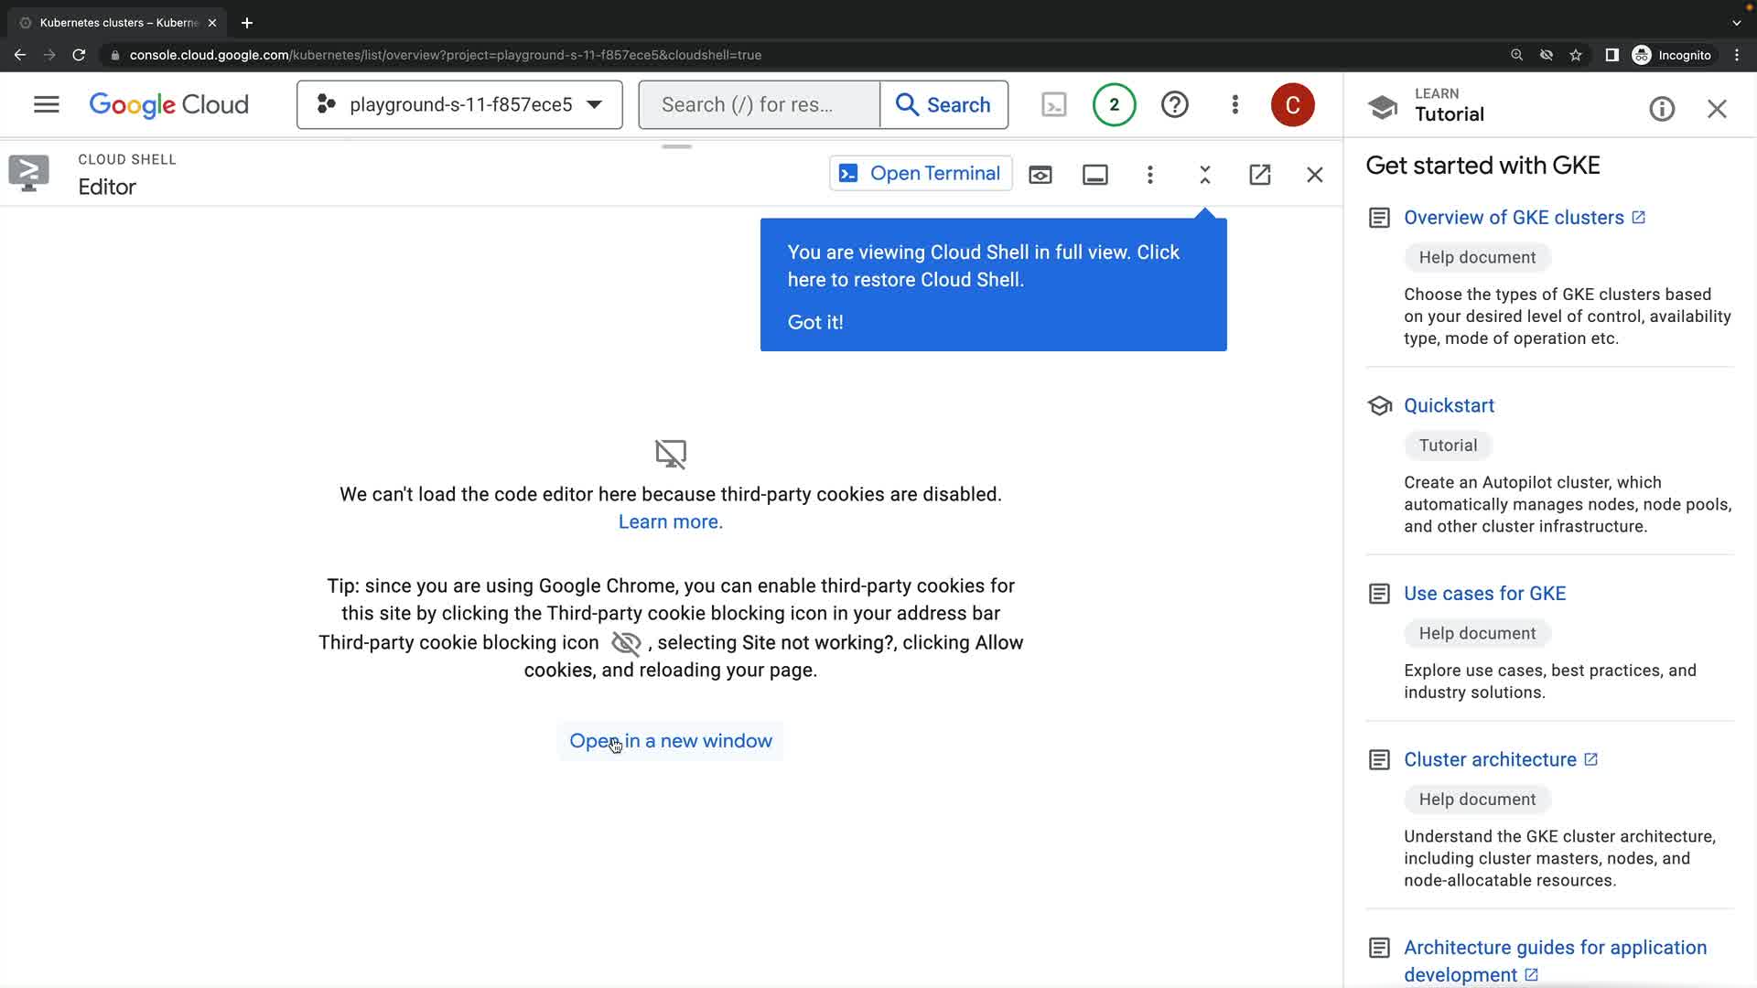Open console settings three-dot menu
This screenshot has height=988, width=1757.
(1234, 104)
